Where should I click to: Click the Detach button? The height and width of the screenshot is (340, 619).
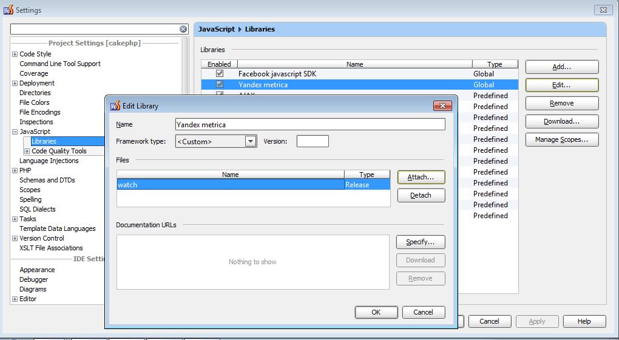click(421, 195)
